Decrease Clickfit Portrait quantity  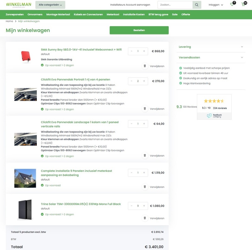(x=131, y=81)
